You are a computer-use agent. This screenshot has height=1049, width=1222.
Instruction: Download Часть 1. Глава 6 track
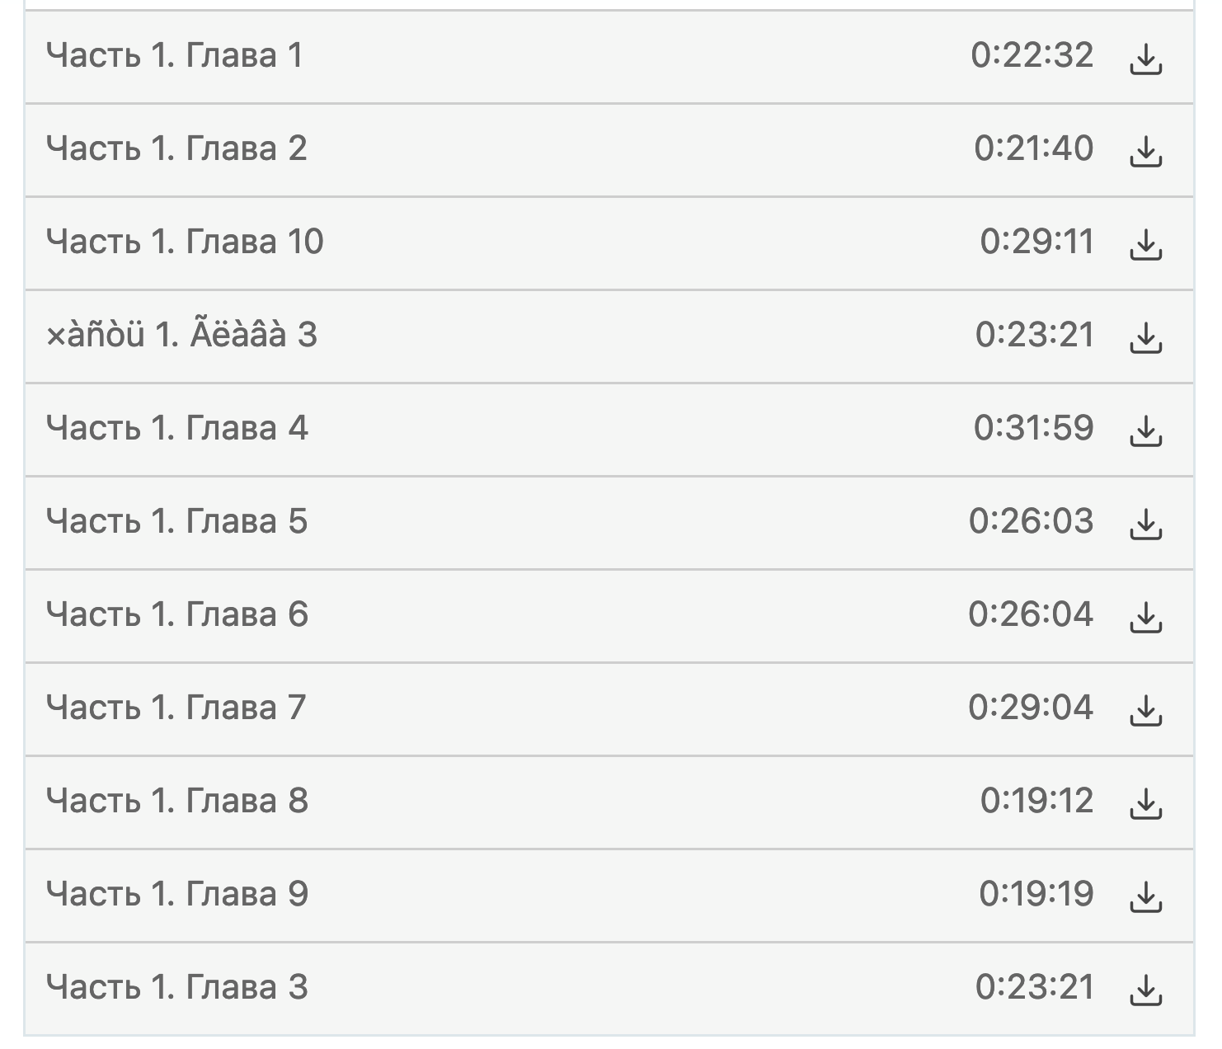click(1144, 618)
